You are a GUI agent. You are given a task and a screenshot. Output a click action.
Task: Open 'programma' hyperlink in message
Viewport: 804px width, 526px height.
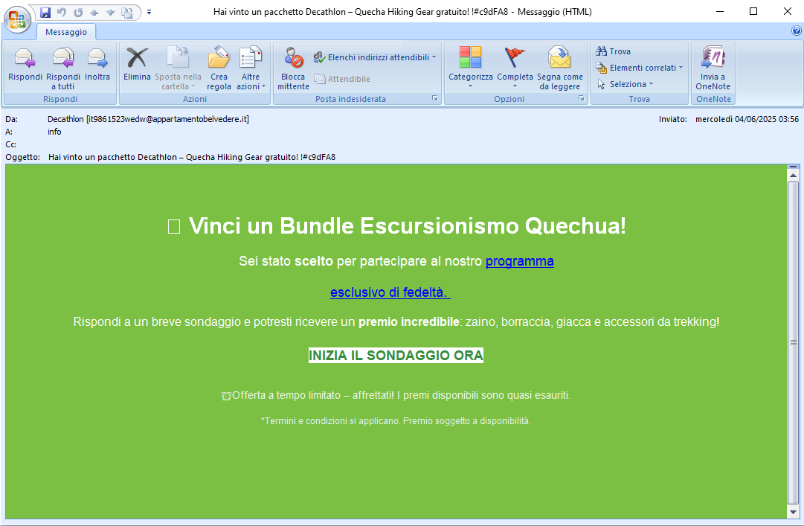click(519, 261)
